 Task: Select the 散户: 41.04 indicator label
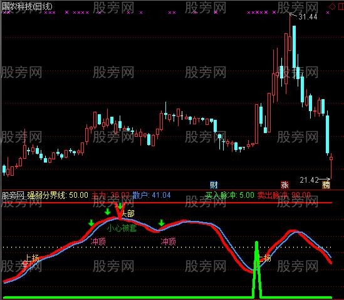152,195
